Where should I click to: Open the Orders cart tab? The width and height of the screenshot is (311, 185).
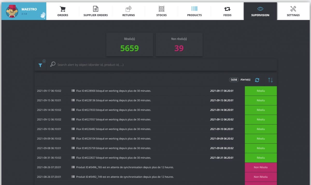tap(63, 11)
